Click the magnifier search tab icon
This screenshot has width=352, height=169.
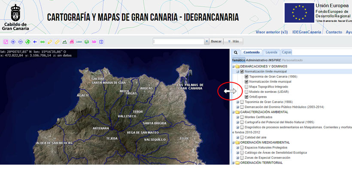(x=236, y=52)
